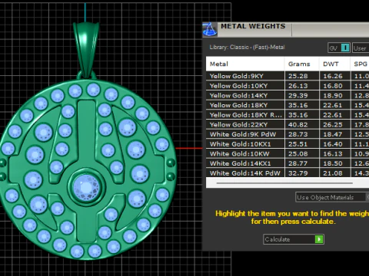This screenshot has width=369, height=276.
Task: Click the 18.90 DWT value
Action: pyautogui.click(x=333, y=96)
